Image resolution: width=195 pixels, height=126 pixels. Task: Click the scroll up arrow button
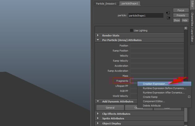pyautogui.click(x=186, y=28)
